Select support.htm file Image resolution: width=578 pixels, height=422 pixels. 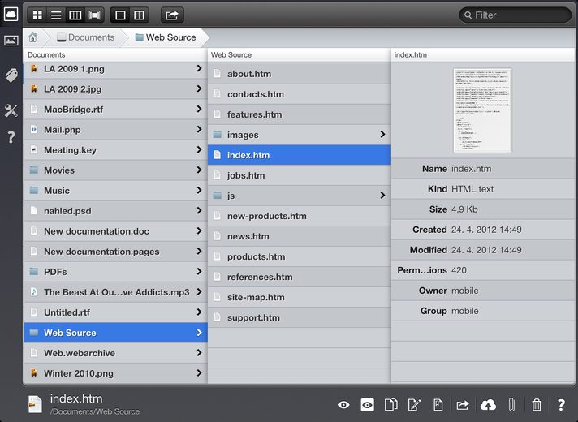299,317
